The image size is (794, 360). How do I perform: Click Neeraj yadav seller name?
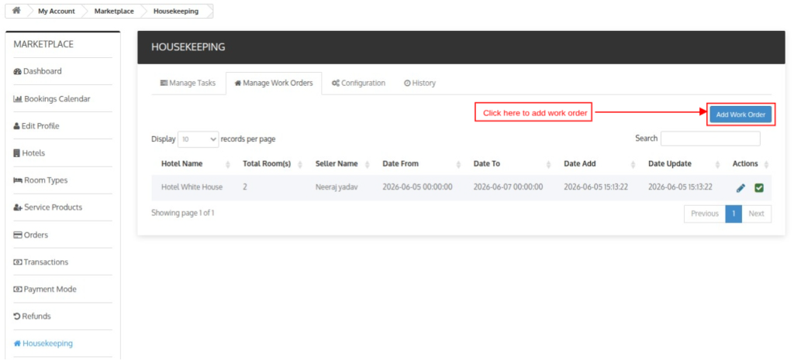(x=338, y=187)
